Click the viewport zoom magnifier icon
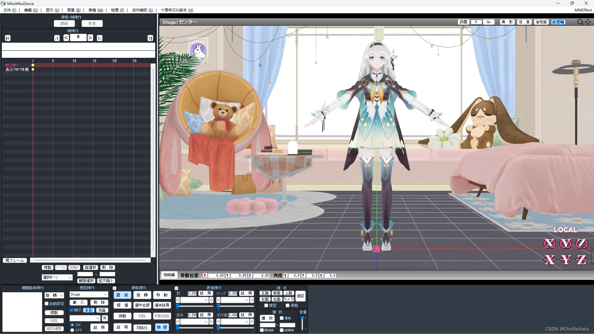The height and width of the screenshot is (334, 594). coord(580,22)
